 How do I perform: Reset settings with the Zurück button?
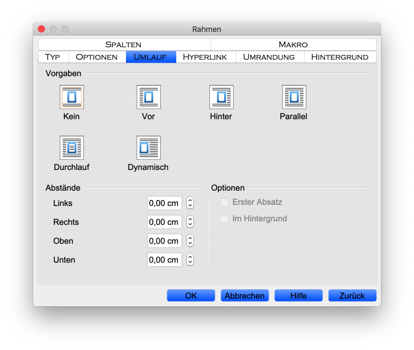pyautogui.click(x=352, y=296)
